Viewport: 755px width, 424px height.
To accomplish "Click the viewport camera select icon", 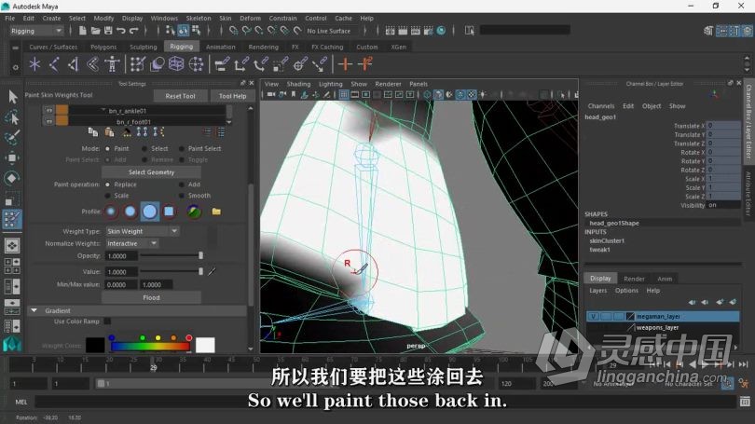I will click(271, 95).
